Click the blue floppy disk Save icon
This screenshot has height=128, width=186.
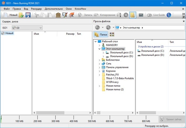tap(28, 15)
